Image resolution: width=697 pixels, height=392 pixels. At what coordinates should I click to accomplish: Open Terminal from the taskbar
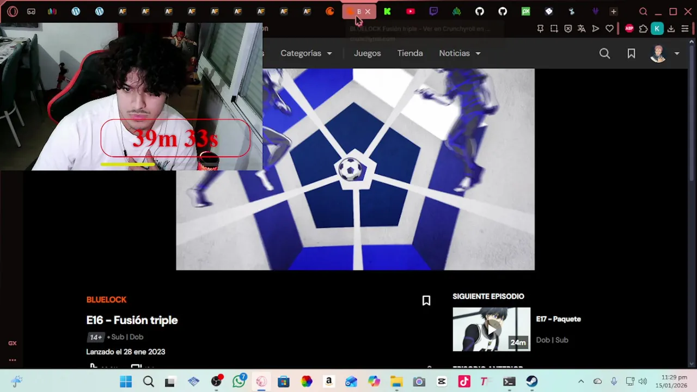click(509, 382)
